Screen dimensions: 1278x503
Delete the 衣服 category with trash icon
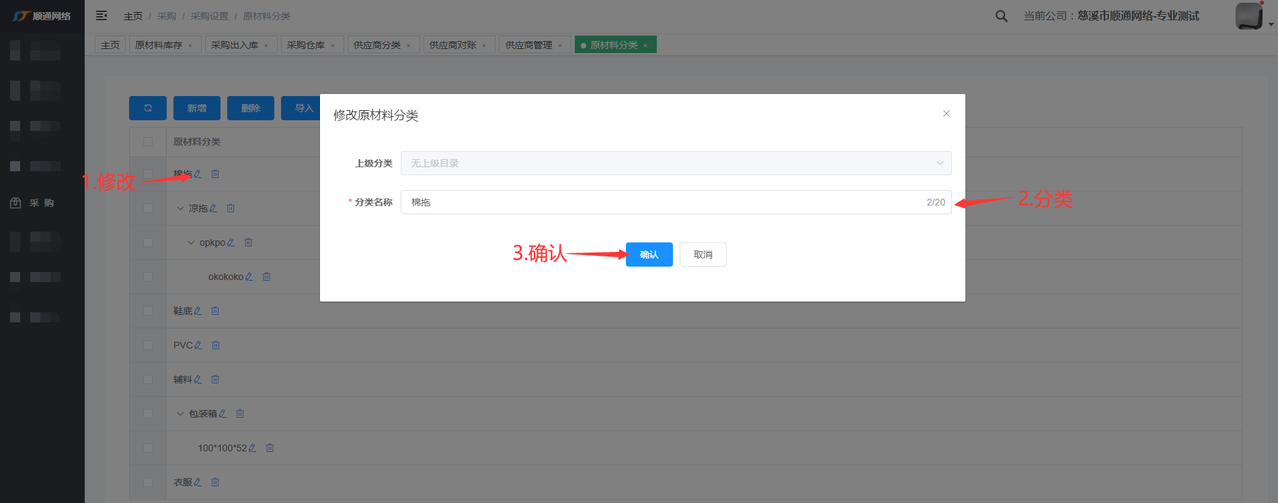pyautogui.click(x=215, y=482)
